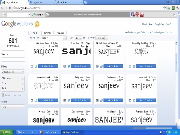
Task: Click the Pontano Sans sanjeev preview
Action: click(142, 119)
